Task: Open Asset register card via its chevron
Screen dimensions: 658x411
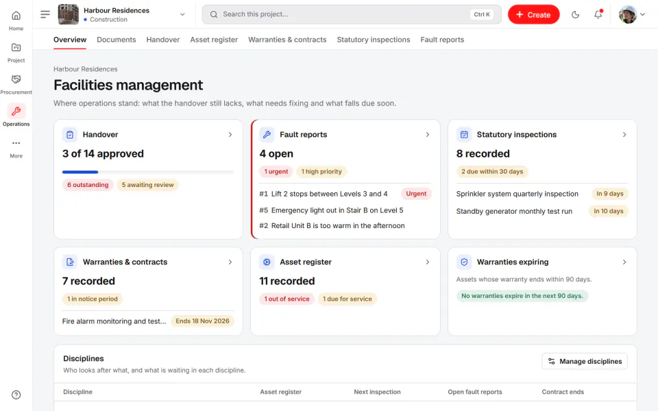Action: 427,262
